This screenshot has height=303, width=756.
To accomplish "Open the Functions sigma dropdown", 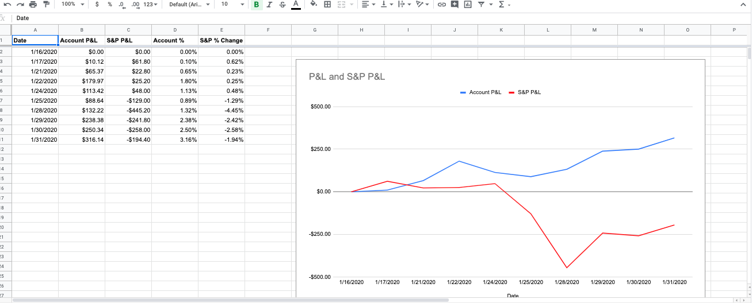I will [x=505, y=5].
